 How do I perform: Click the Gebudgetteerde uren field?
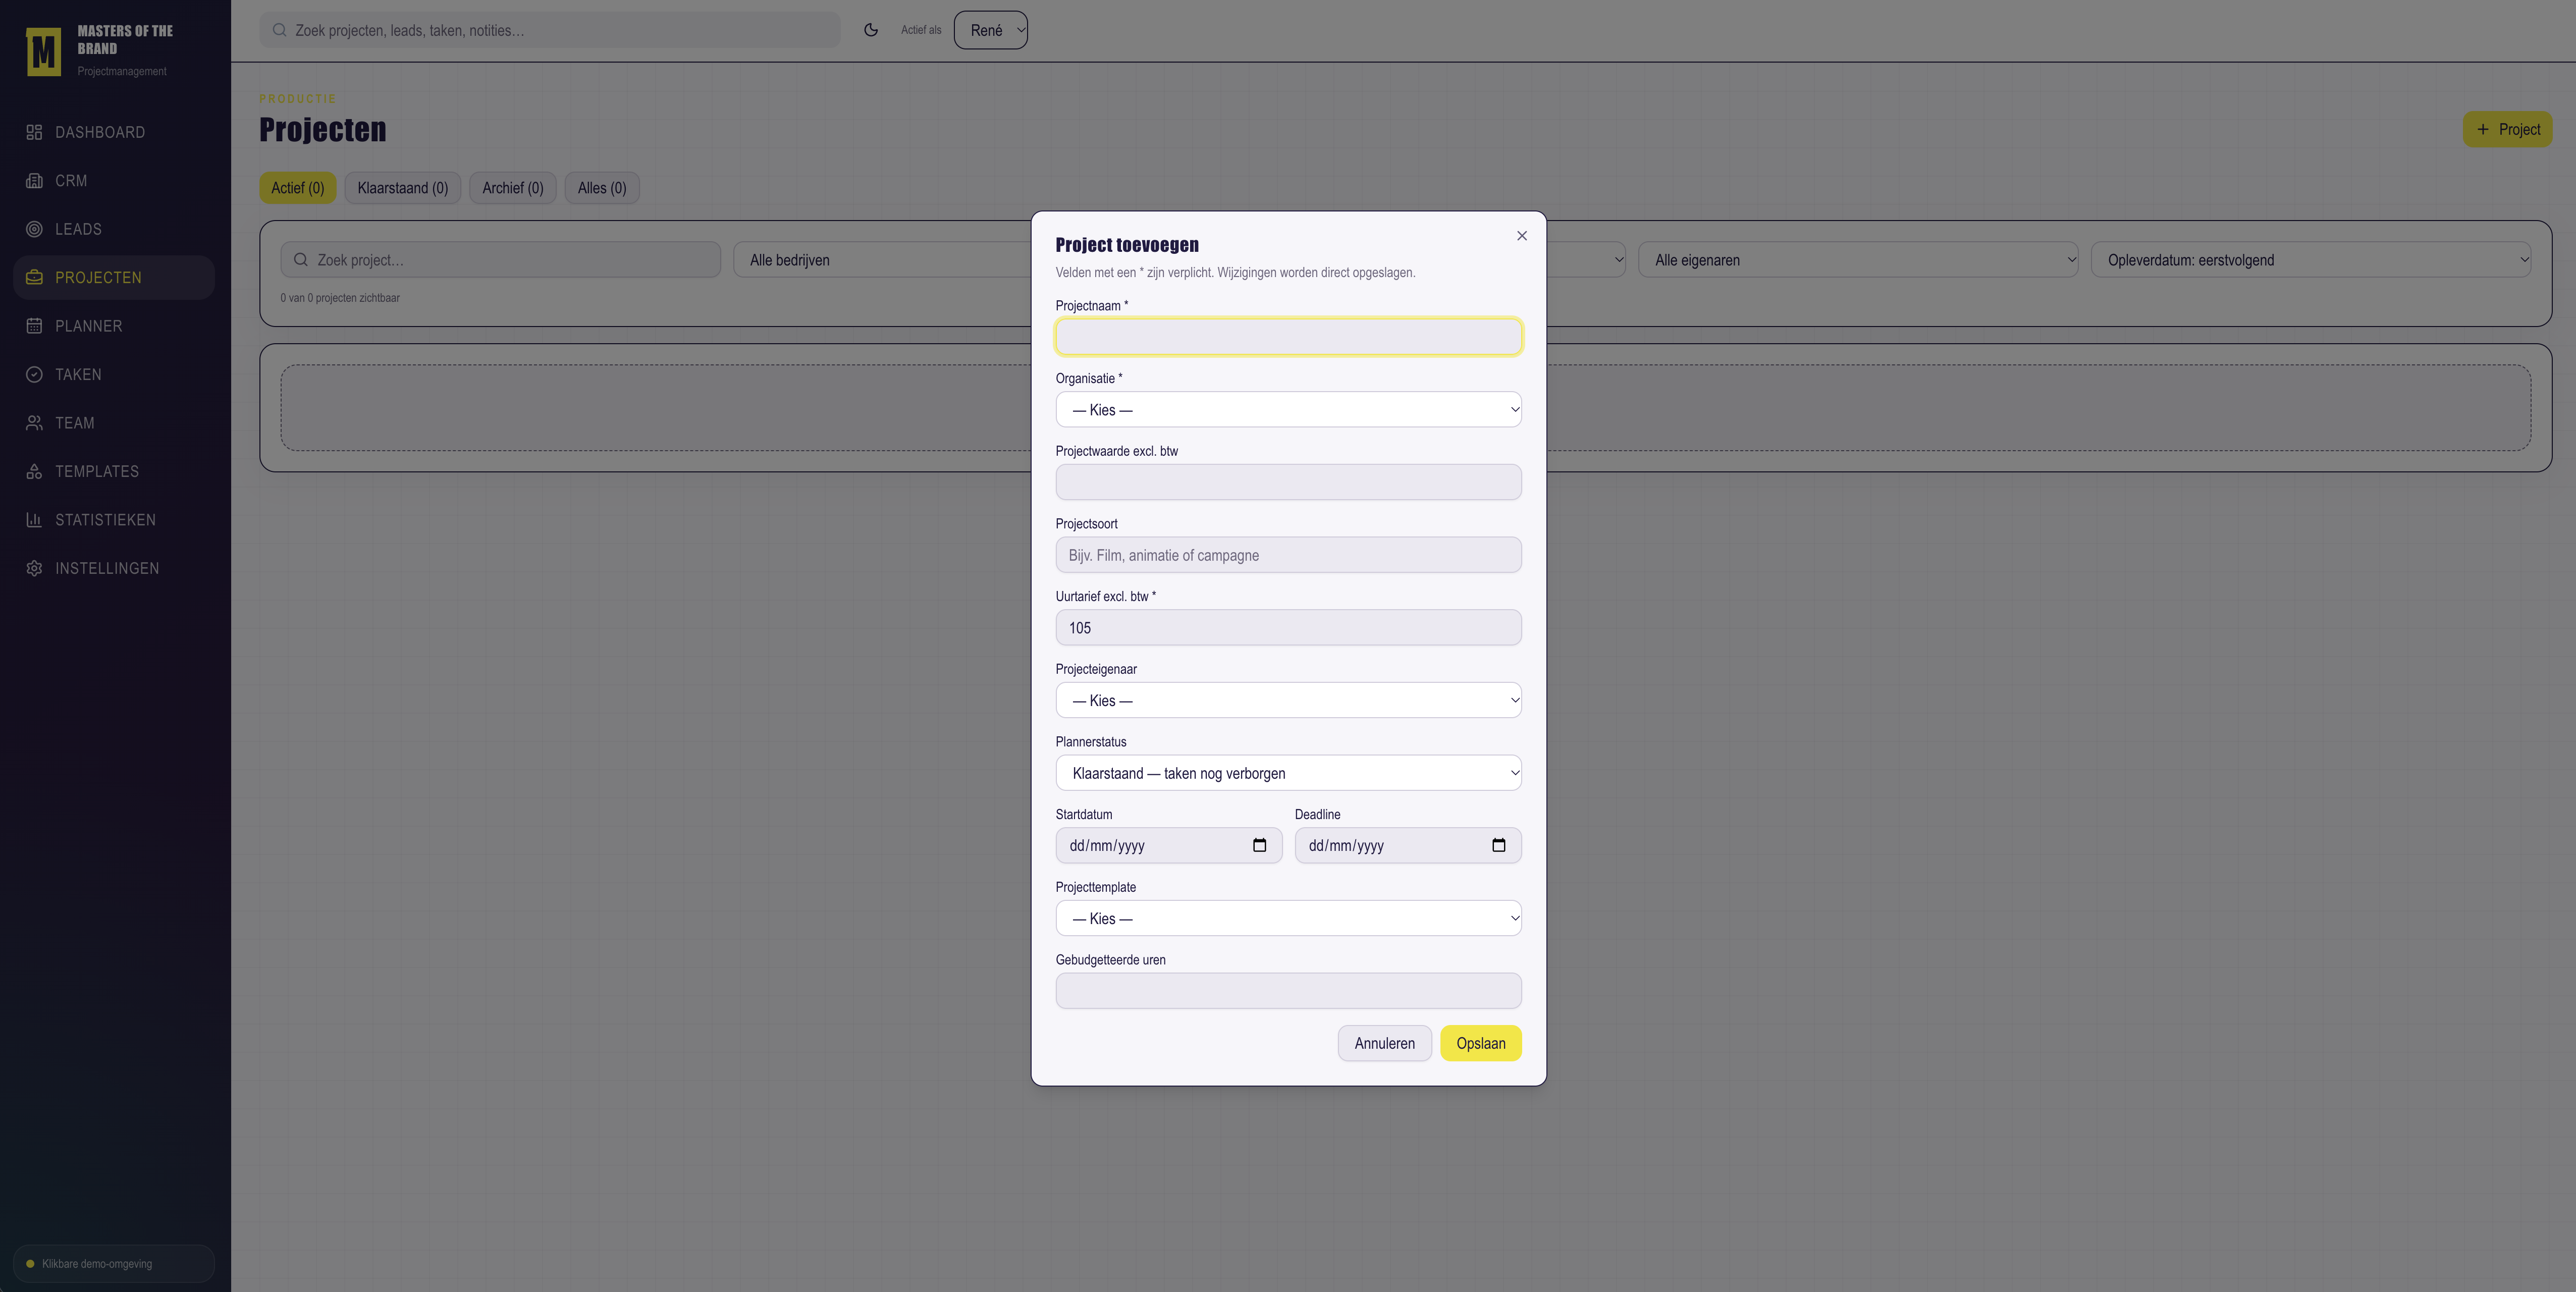tap(1288, 991)
